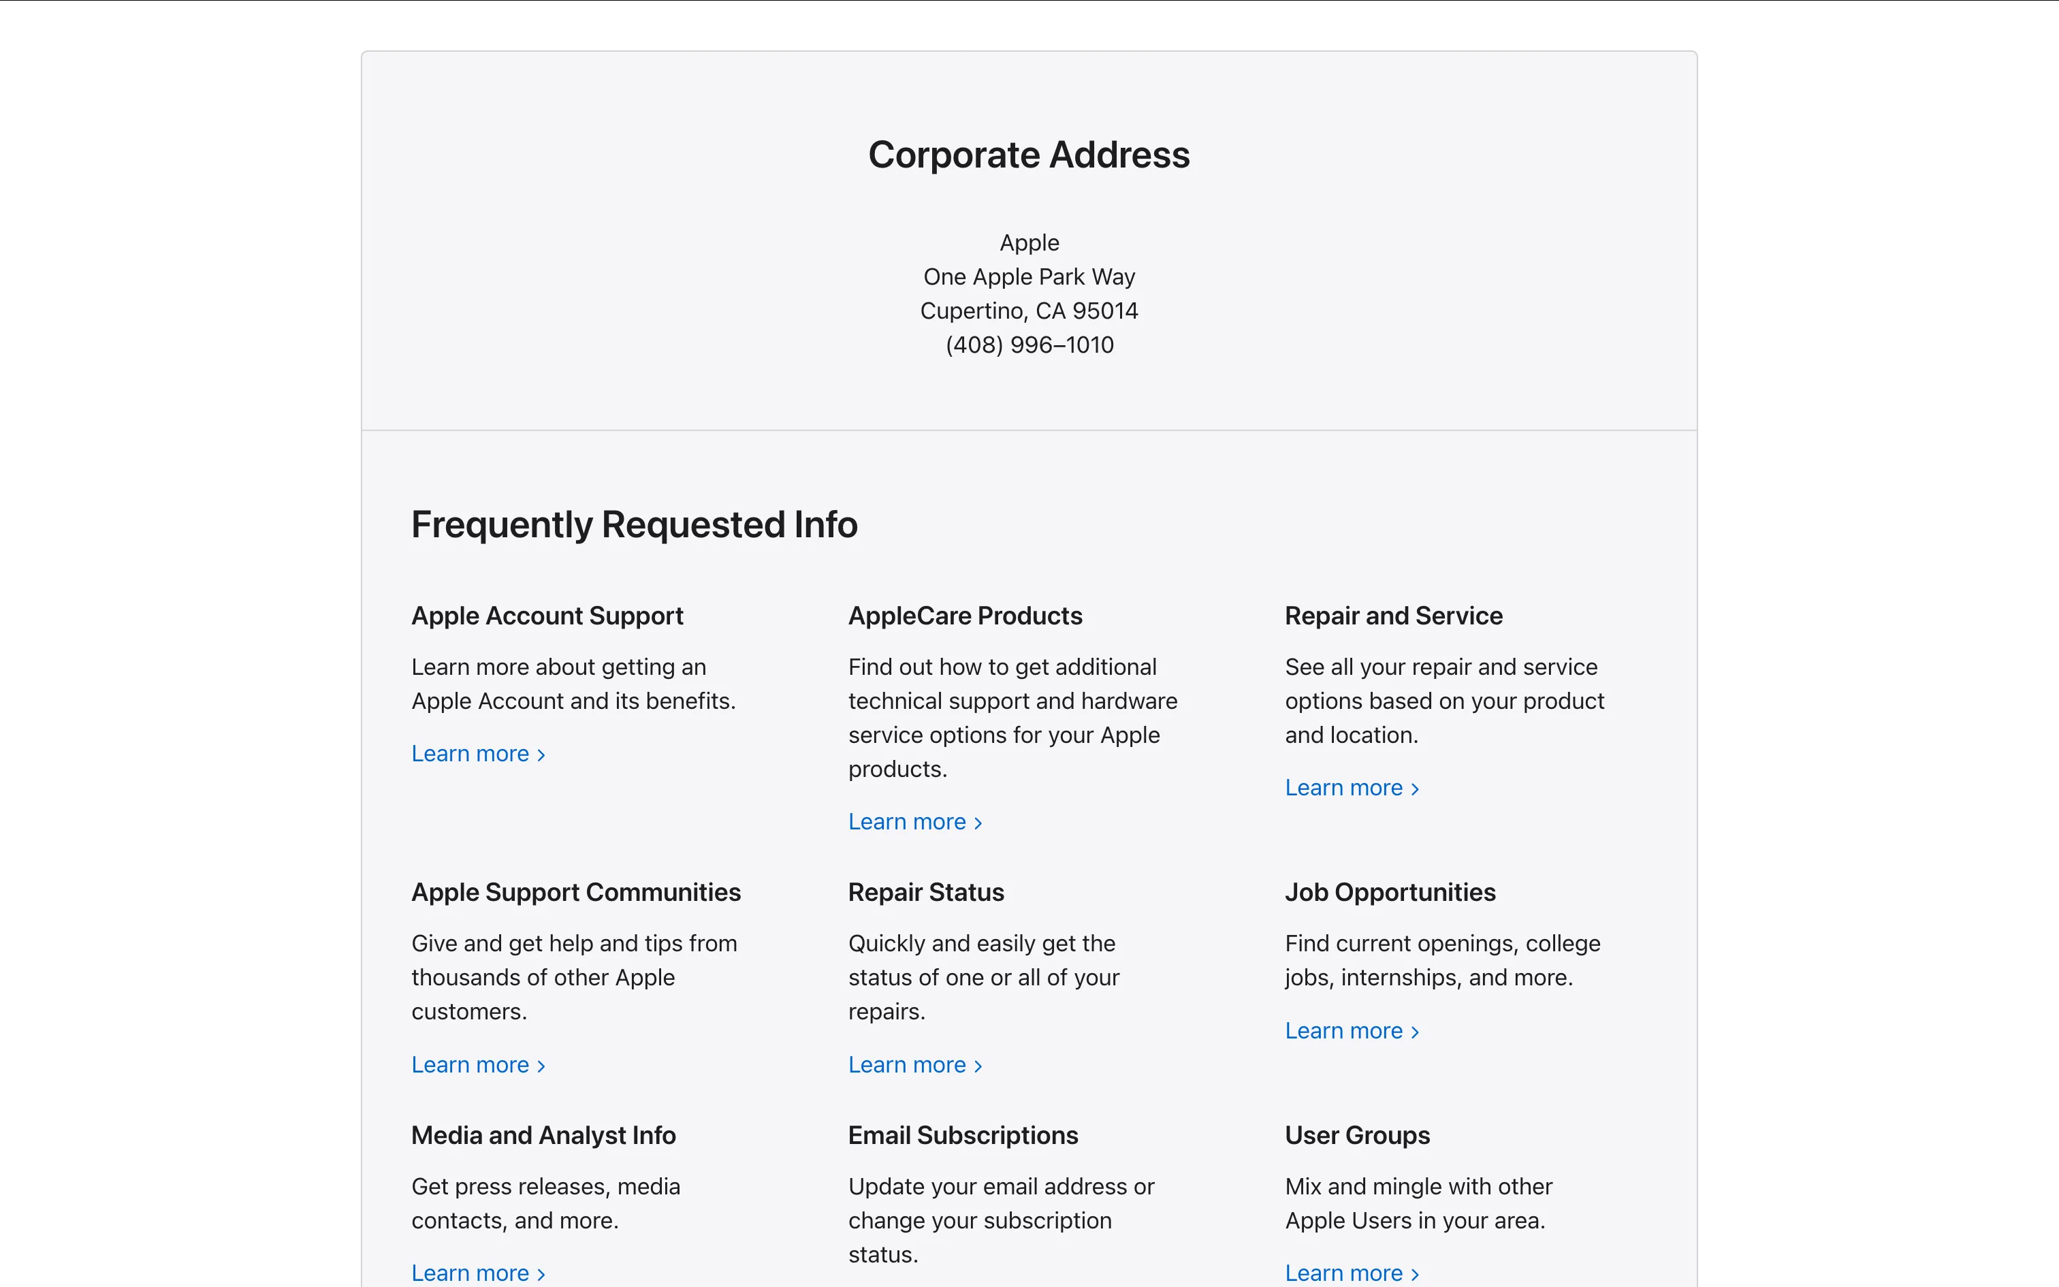Click the Job Opportunities title

[1390, 892]
